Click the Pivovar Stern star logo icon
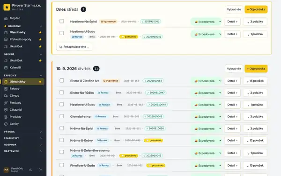Screen dimensions: 281x176 (7, 7)
